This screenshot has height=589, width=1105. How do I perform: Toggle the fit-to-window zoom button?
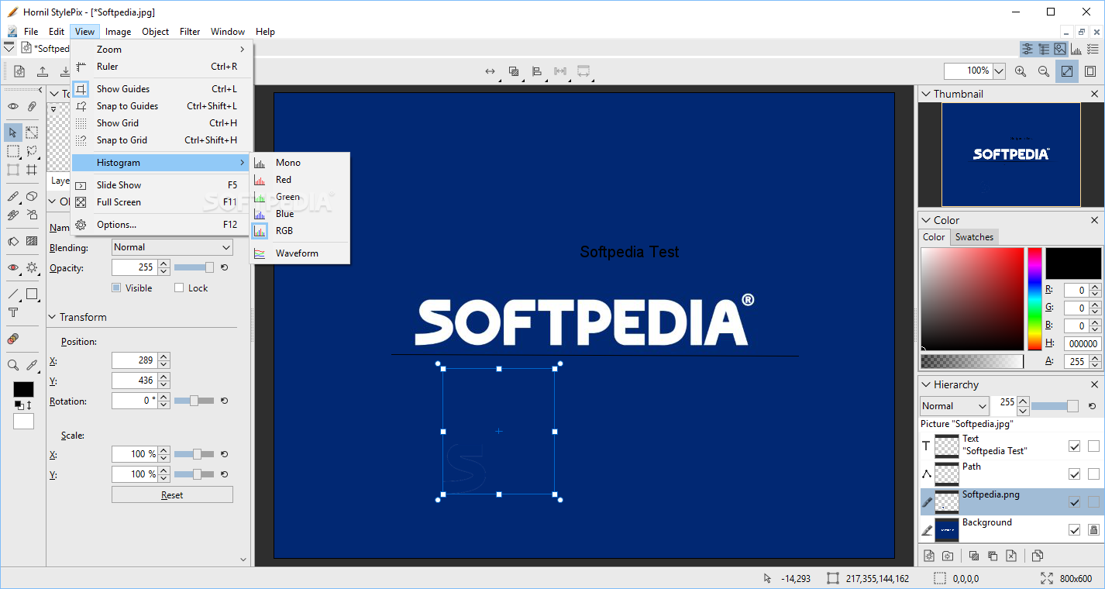click(x=1067, y=71)
